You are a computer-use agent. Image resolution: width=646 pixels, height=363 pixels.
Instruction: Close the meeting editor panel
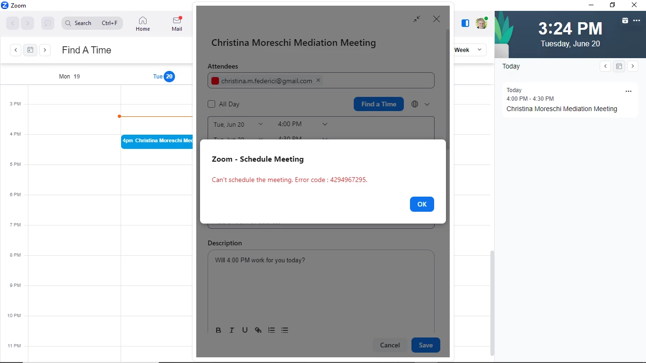(x=436, y=19)
